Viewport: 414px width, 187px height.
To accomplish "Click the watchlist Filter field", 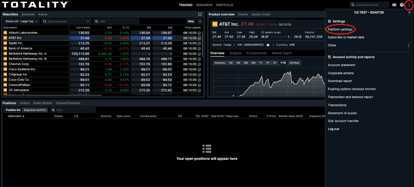I will [116, 21].
